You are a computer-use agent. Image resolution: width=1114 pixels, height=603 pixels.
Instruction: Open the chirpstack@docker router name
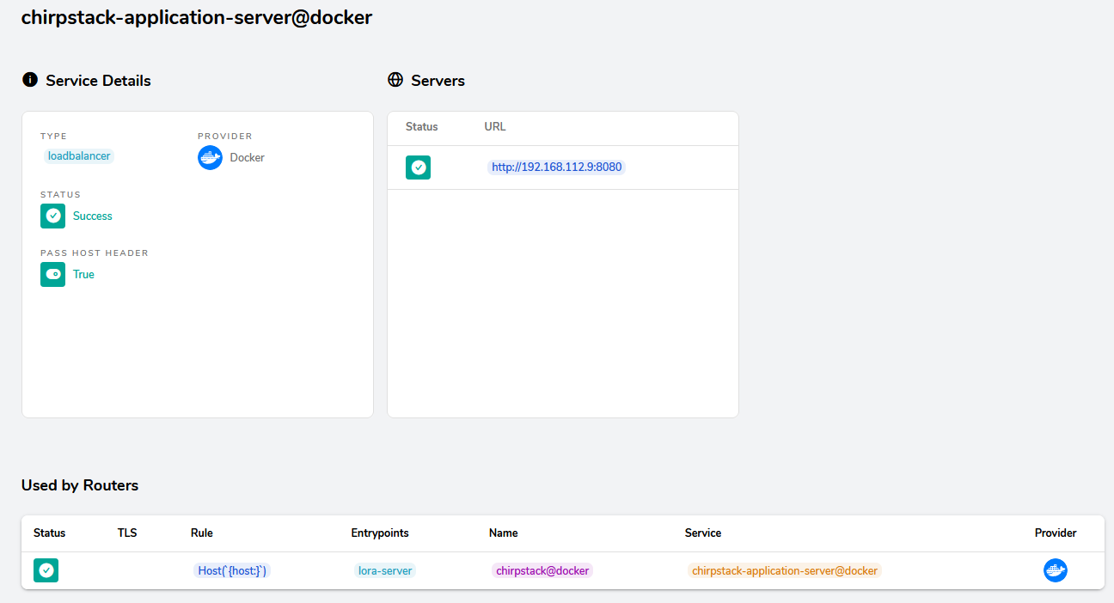542,570
